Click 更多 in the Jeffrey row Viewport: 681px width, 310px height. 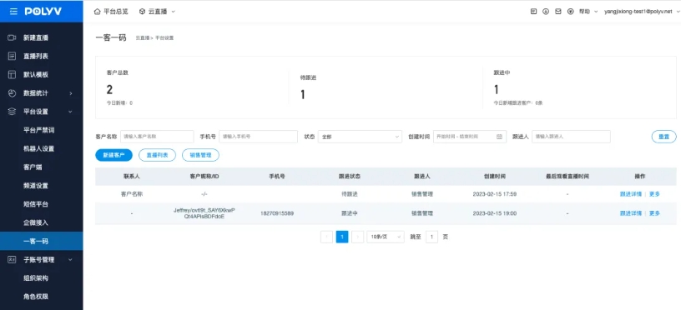pyautogui.click(x=654, y=213)
